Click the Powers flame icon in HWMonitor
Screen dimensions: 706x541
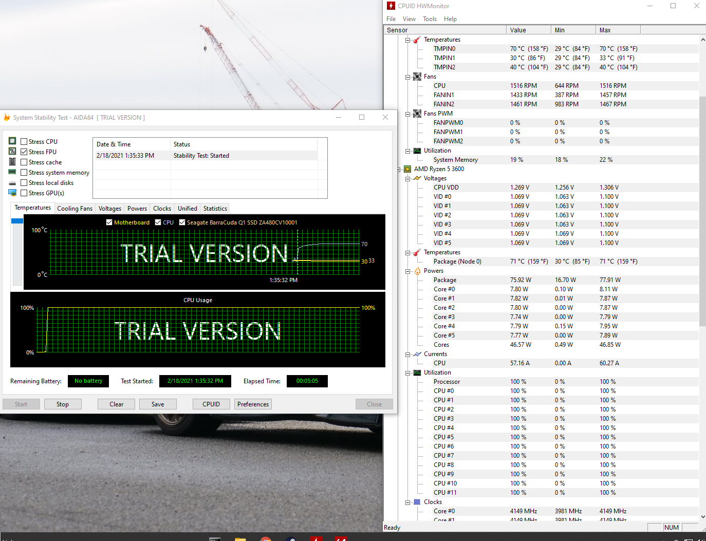(x=417, y=271)
